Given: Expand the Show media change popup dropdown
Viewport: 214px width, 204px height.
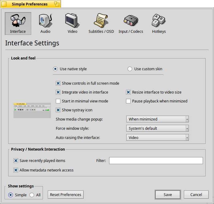Looking at the screenshot, I should 158,119.
